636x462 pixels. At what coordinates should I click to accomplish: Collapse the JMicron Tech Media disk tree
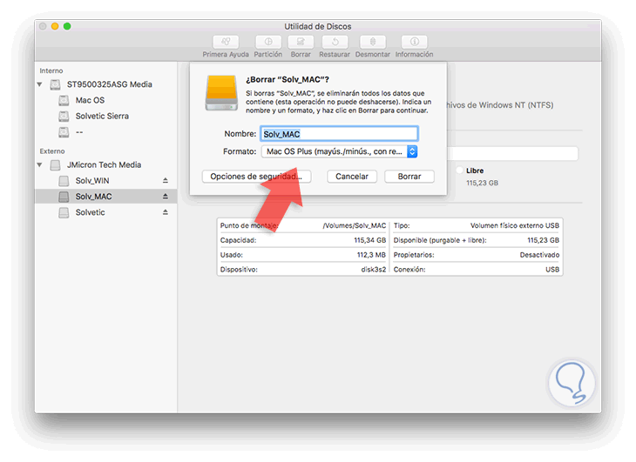point(40,164)
